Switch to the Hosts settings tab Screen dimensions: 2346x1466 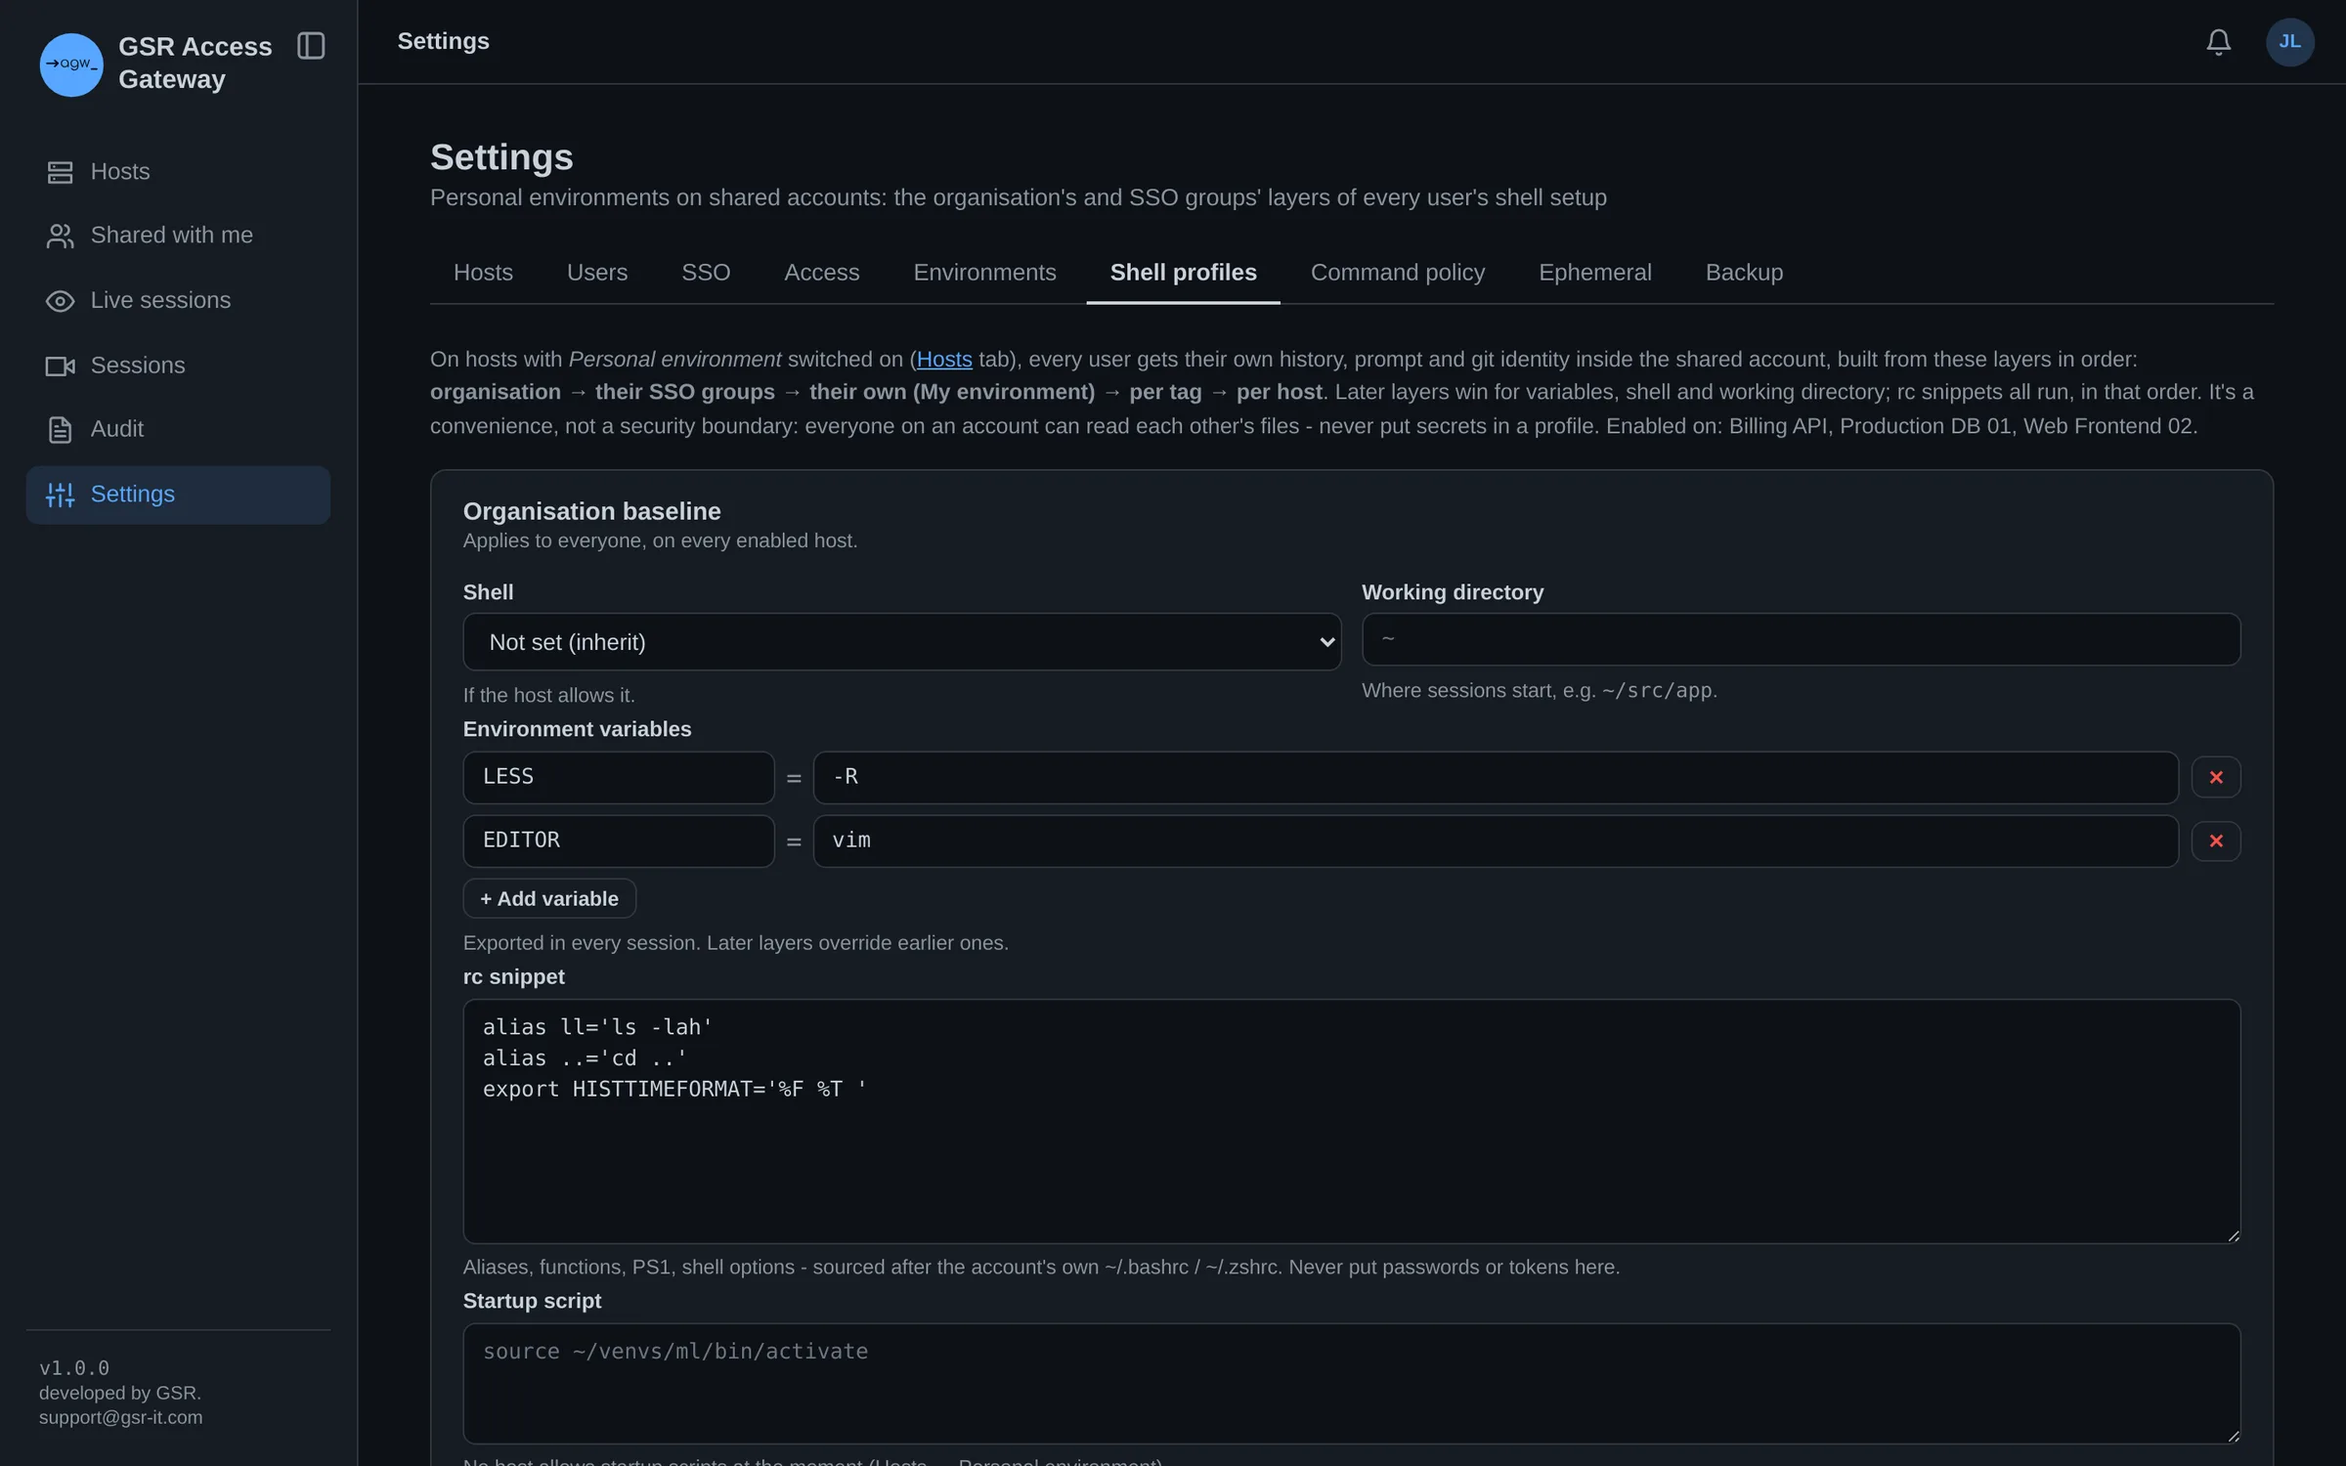(483, 273)
